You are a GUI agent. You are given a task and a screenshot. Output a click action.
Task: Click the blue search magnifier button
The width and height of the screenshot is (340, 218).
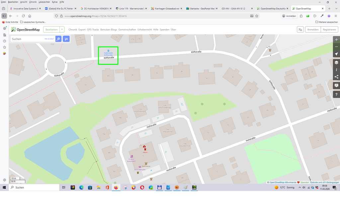coord(58,39)
